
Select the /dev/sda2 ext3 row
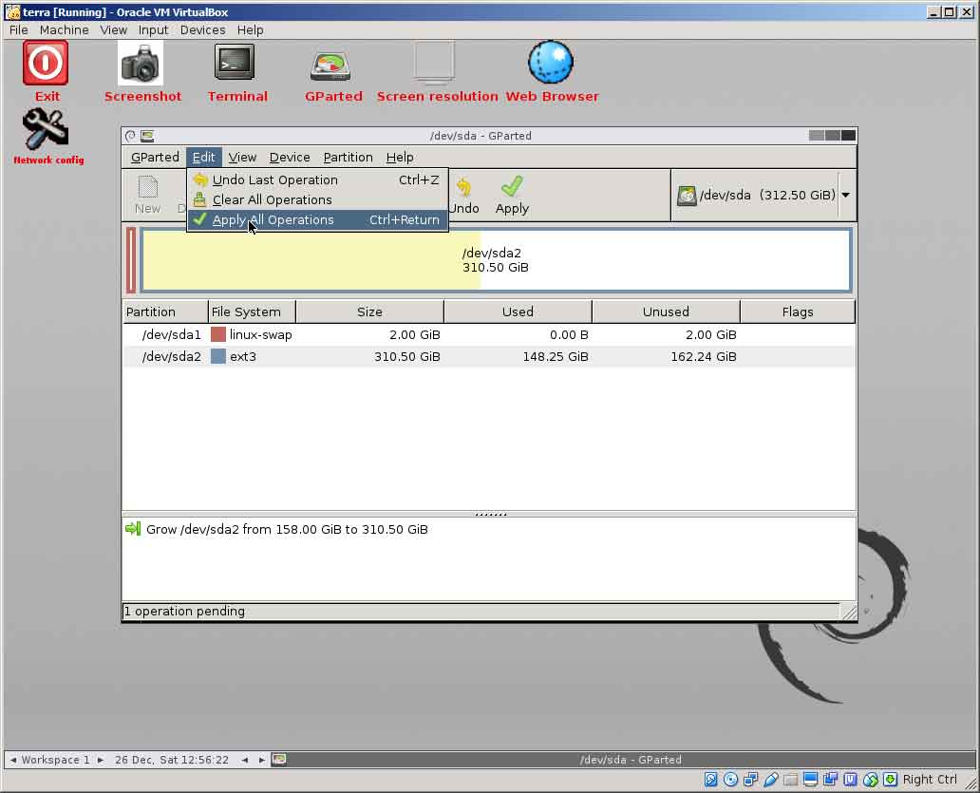pos(489,357)
